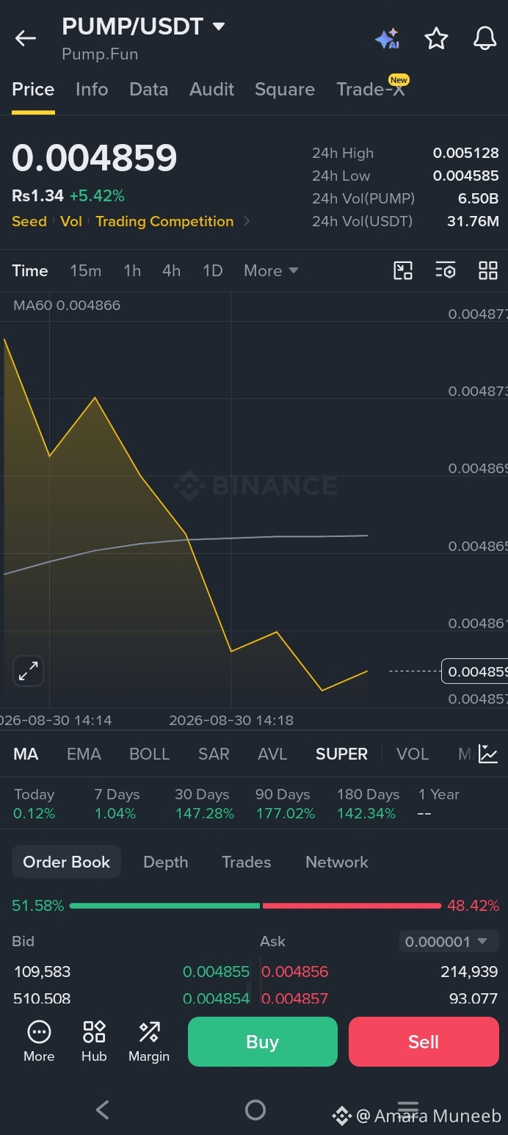Open the Trading Competition link
Screen dimensions: 508x1135
click(x=164, y=221)
